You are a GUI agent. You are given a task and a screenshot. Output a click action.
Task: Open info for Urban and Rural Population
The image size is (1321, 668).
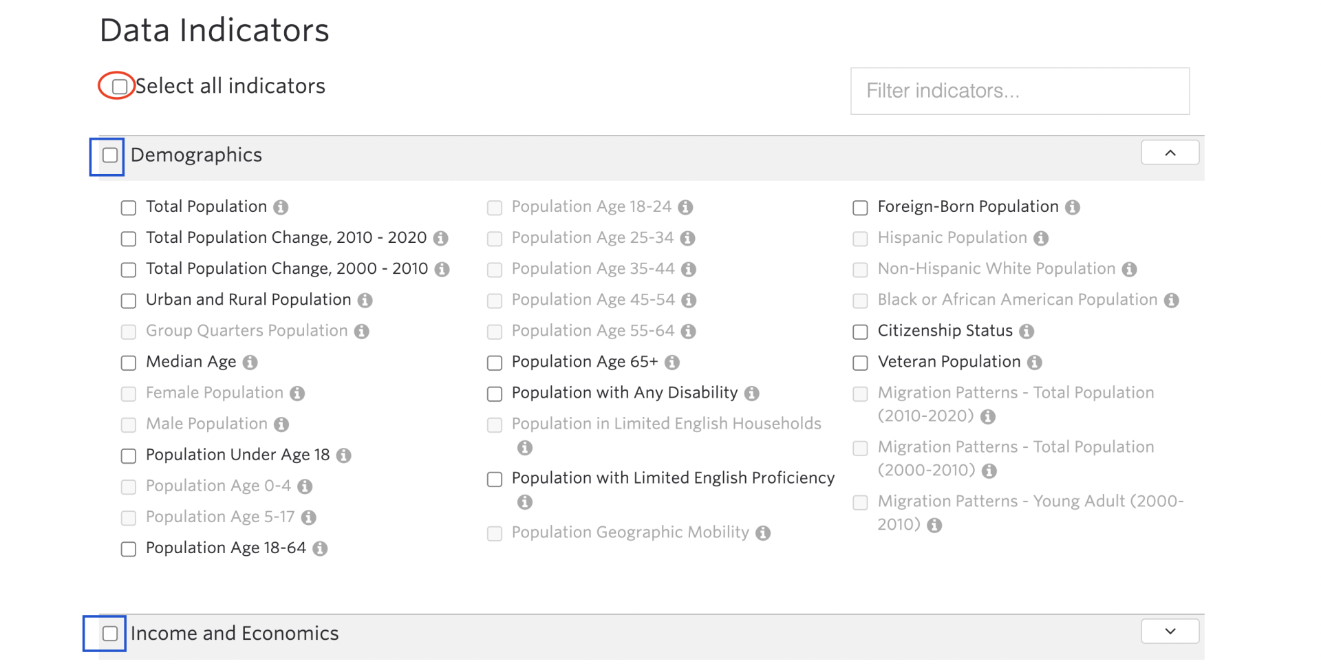click(366, 300)
